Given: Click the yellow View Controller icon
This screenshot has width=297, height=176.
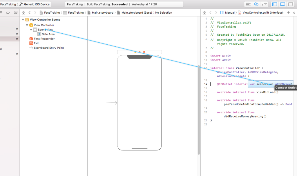Looking at the screenshot, I should 31,25.
